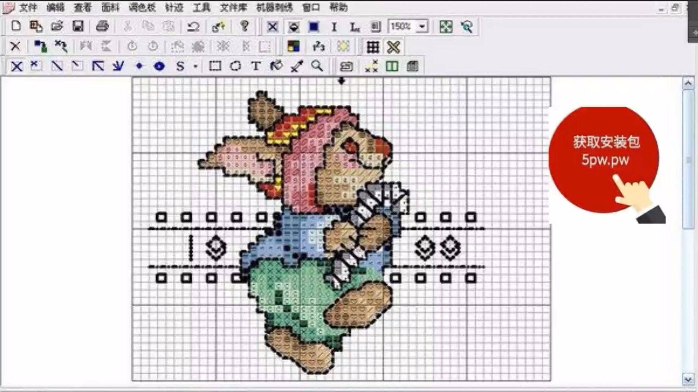Click the vertical scrollbar down arrow
This screenshot has width=698, height=392.
(688, 380)
